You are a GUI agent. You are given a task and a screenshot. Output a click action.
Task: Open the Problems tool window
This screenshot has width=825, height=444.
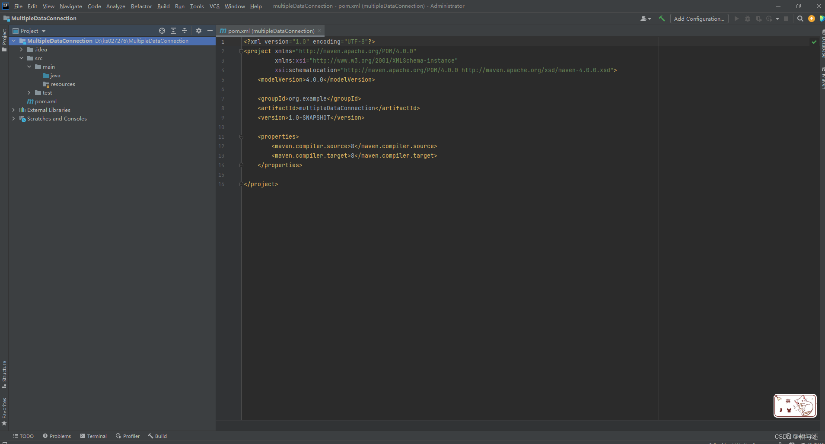[57, 436]
